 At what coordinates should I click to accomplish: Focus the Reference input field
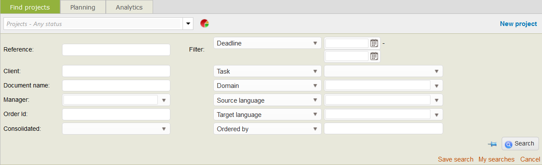pos(116,50)
